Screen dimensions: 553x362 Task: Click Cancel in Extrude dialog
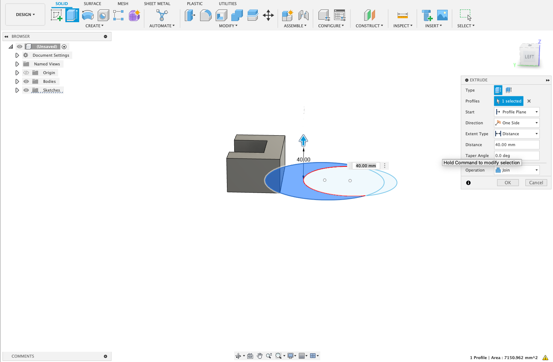pos(536,183)
